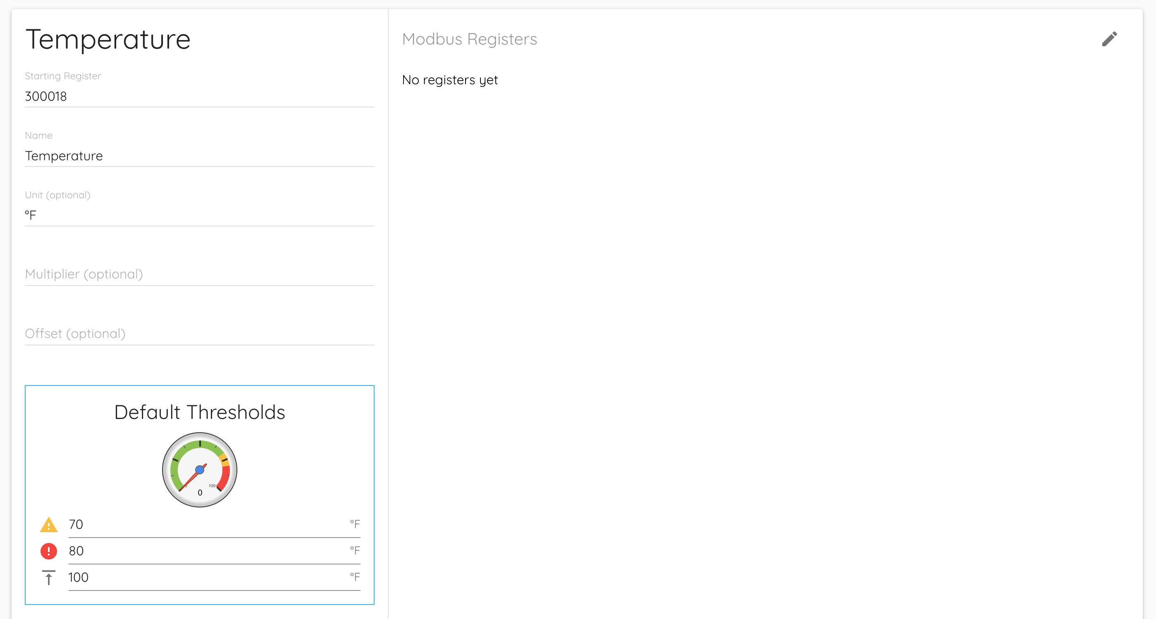Click the Unit field showing °F

click(x=199, y=215)
